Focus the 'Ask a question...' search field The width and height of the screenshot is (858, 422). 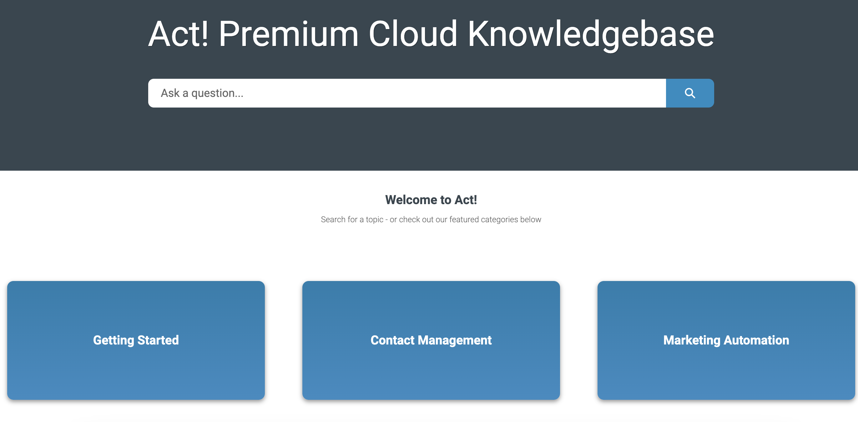pos(406,93)
